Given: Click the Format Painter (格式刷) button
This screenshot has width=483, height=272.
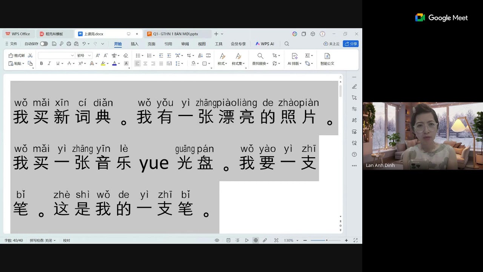Looking at the screenshot, I should click(x=17, y=56).
